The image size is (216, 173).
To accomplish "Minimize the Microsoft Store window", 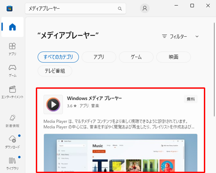I will [x=176, y=6].
